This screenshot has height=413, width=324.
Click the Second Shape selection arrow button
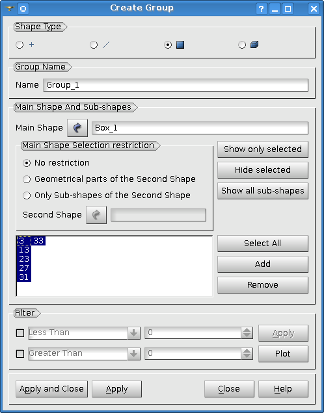[96, 215]
